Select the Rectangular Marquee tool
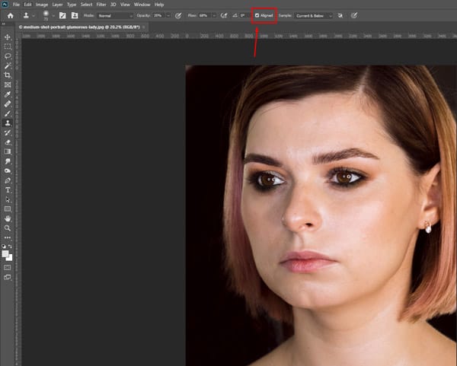This screenshot has height=366, width=457. pos(8,46)
